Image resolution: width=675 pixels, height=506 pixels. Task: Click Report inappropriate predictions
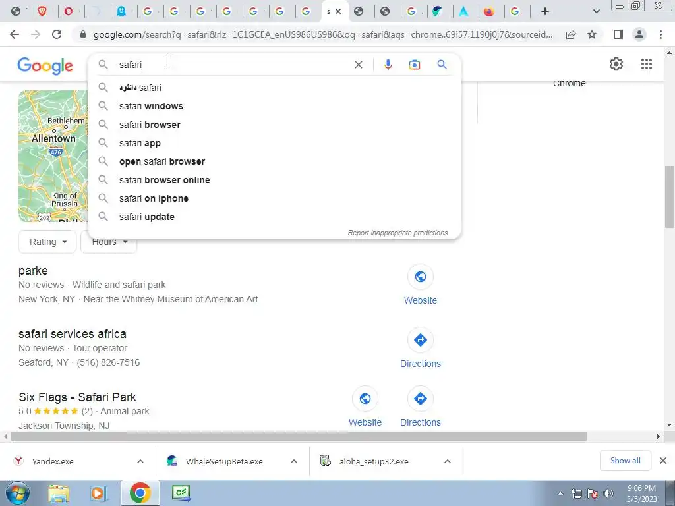[397, 233]
